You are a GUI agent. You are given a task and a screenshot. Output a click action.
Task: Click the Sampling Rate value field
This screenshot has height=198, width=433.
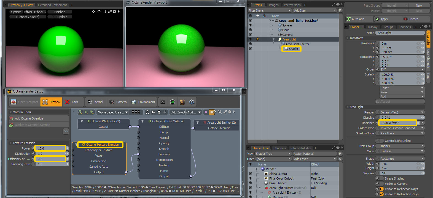[x=50, y=164]
